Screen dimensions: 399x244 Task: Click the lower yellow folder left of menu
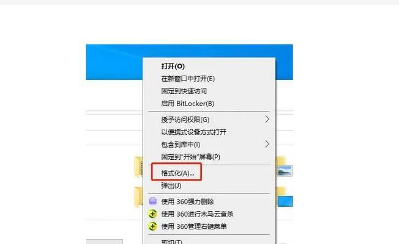(x=139, y=197)
